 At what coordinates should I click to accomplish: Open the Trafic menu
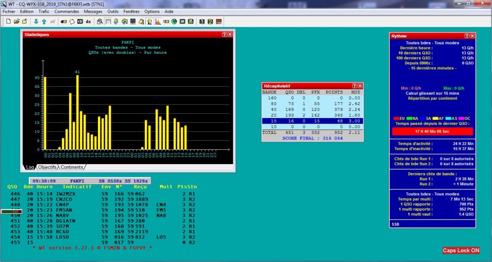coord(44,12)
